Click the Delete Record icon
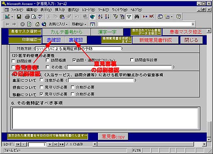 click(x=152, y=17)
